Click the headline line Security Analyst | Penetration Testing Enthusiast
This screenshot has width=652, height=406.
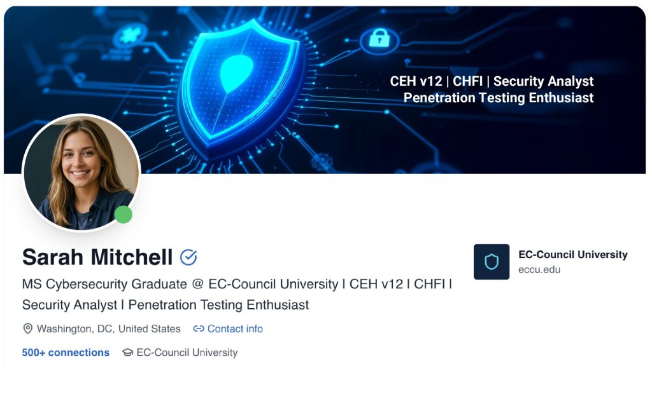pos(166,305)
